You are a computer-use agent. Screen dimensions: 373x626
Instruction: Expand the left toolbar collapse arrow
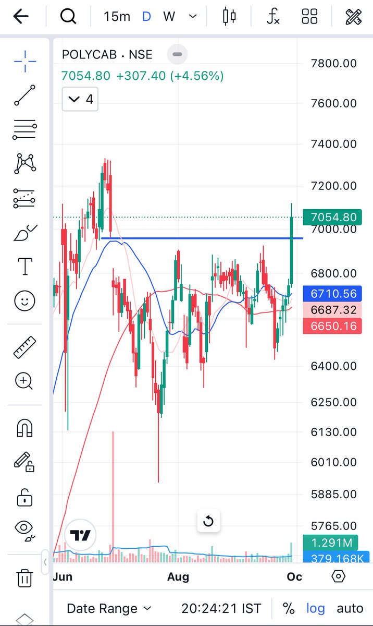coord(45,562)
